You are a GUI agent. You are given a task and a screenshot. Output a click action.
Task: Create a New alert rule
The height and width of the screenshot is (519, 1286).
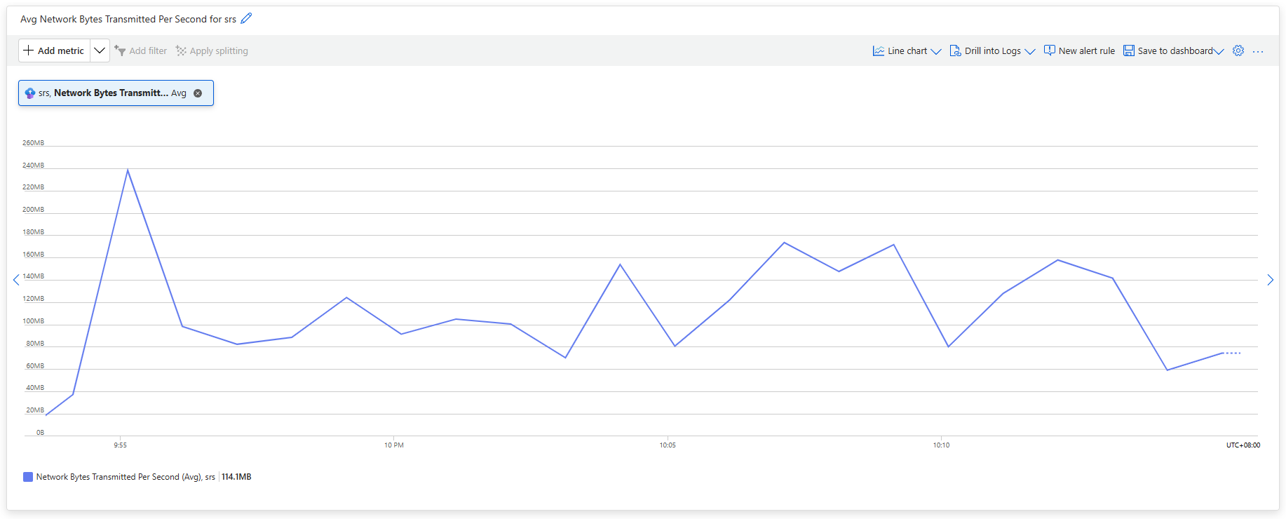click(1079, 50)
